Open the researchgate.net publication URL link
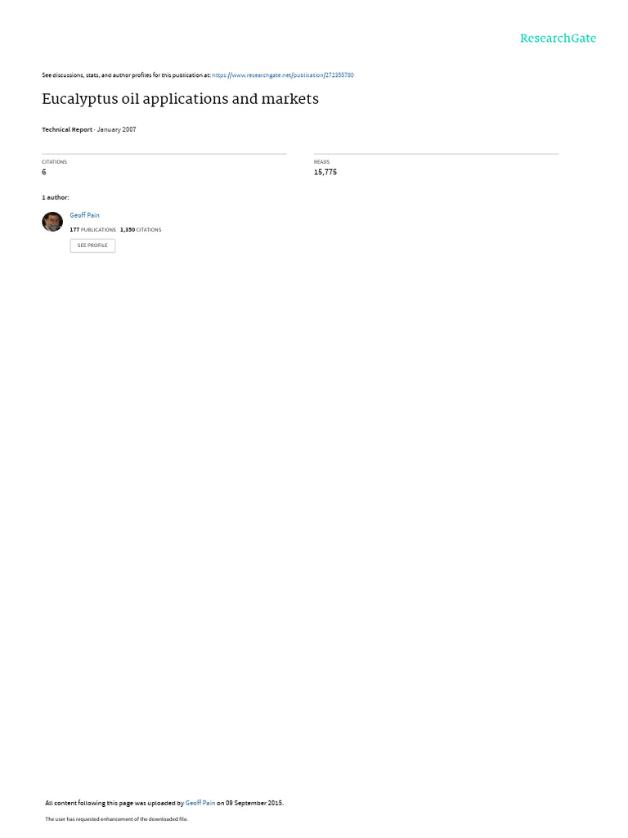 pos(283,75)
